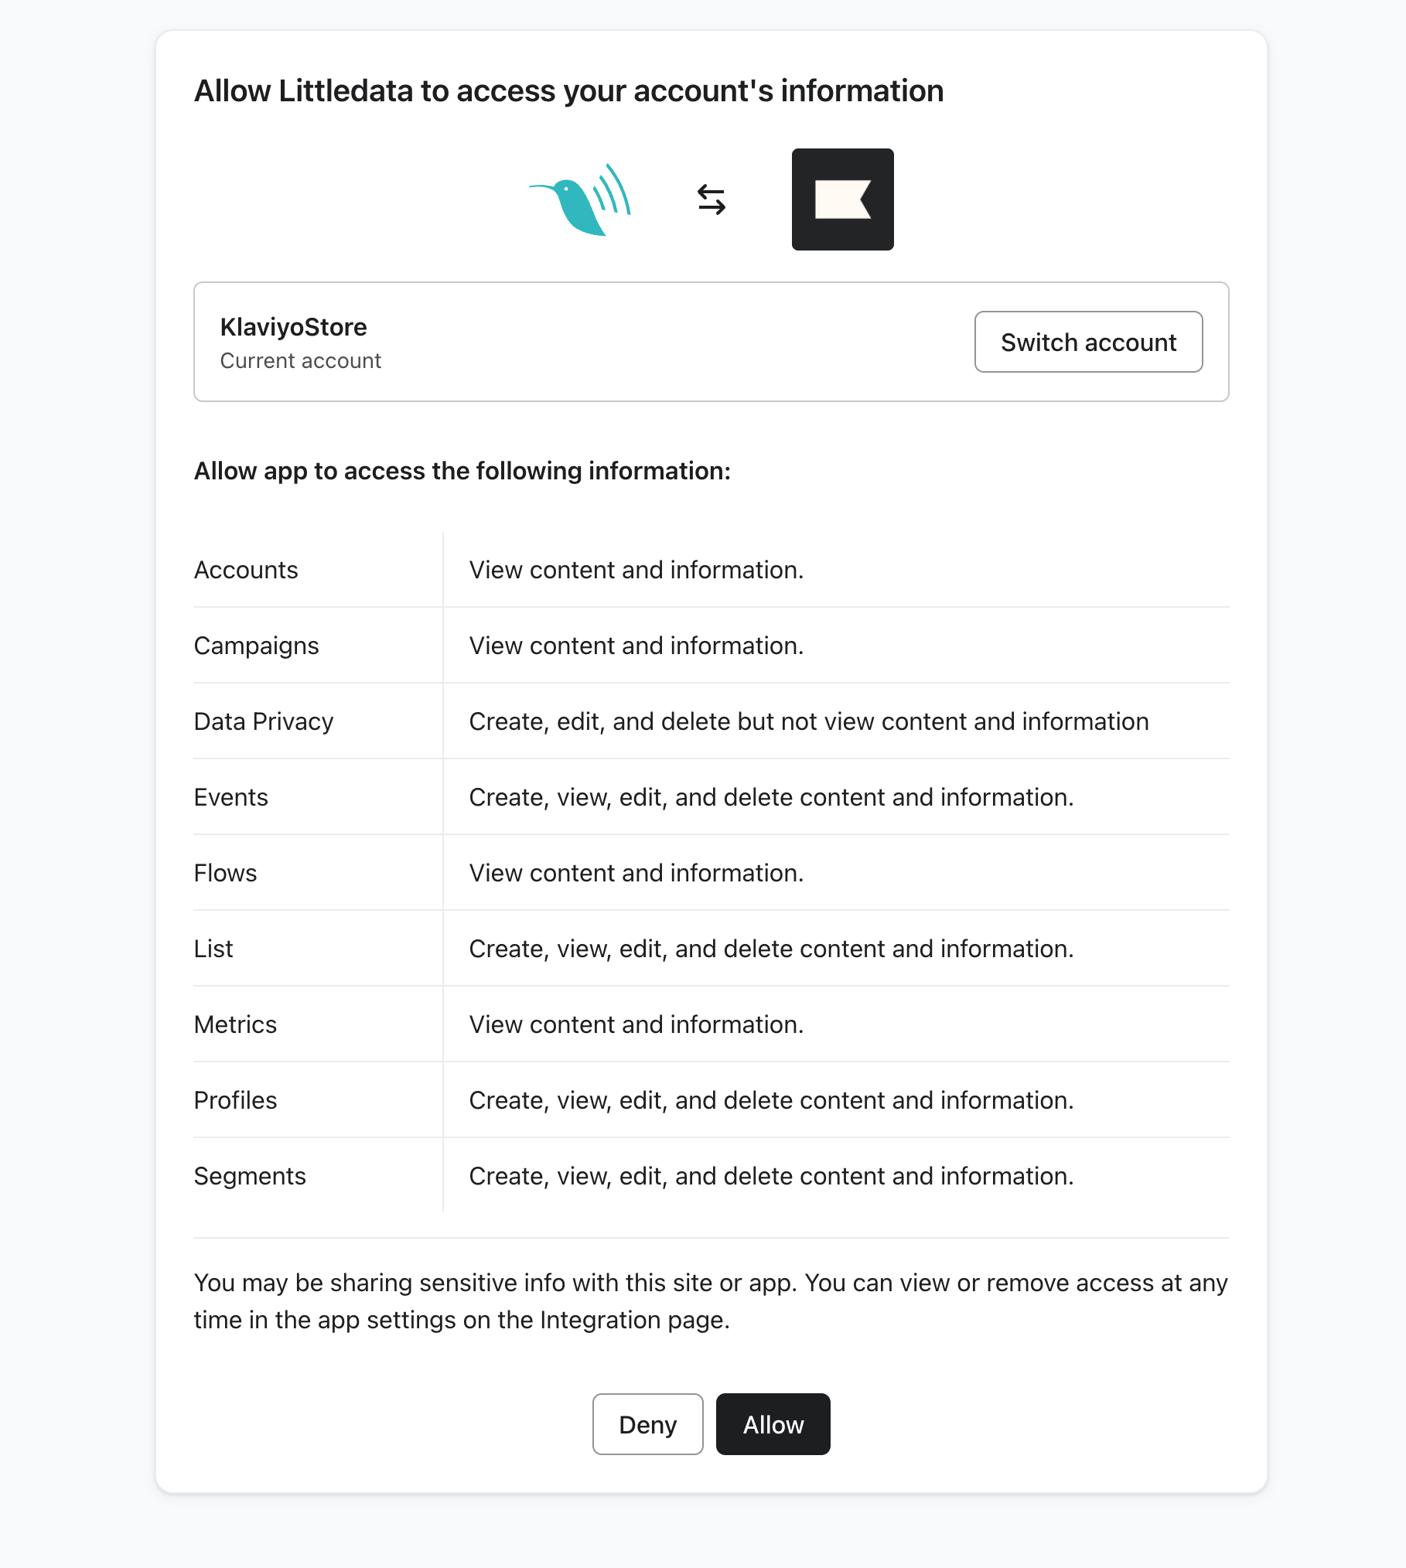Click the Deny button
This screenshot has height=1568, width=1406.
pos(647,1424)
